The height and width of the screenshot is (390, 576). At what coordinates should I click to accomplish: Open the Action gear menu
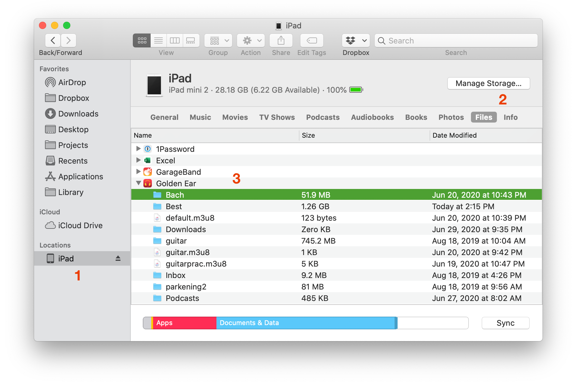[251, 40]
